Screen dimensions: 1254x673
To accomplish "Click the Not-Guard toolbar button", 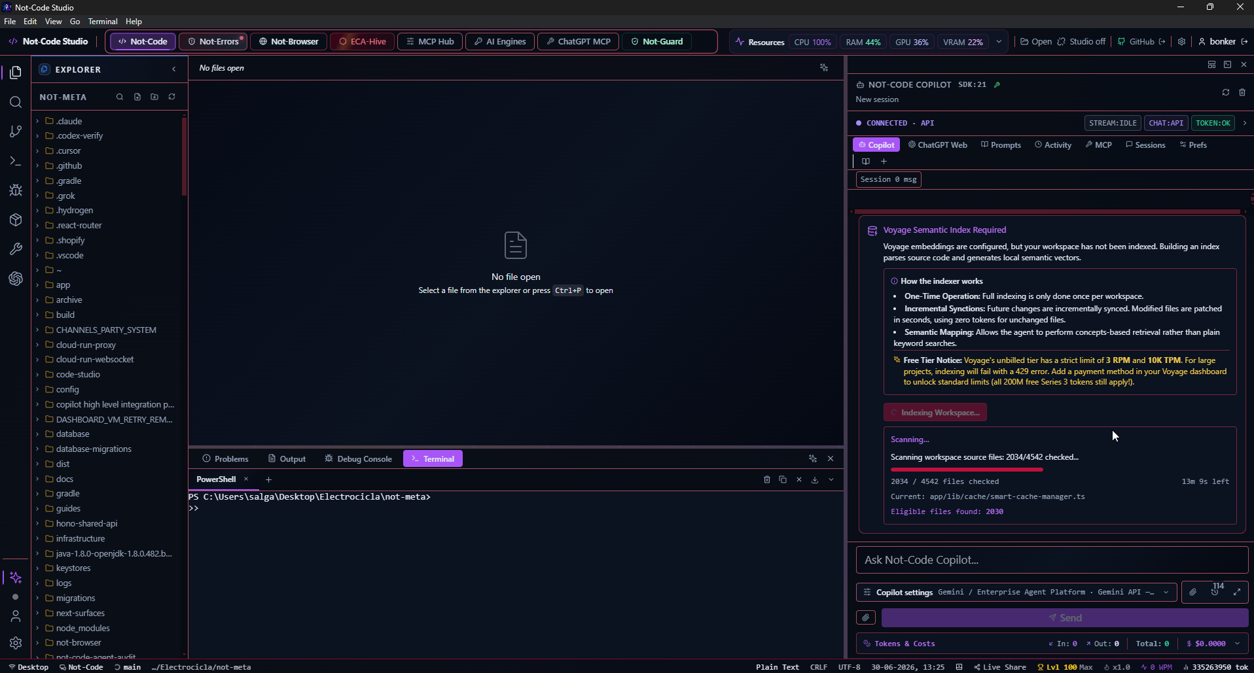I will (x=656, y=41).
